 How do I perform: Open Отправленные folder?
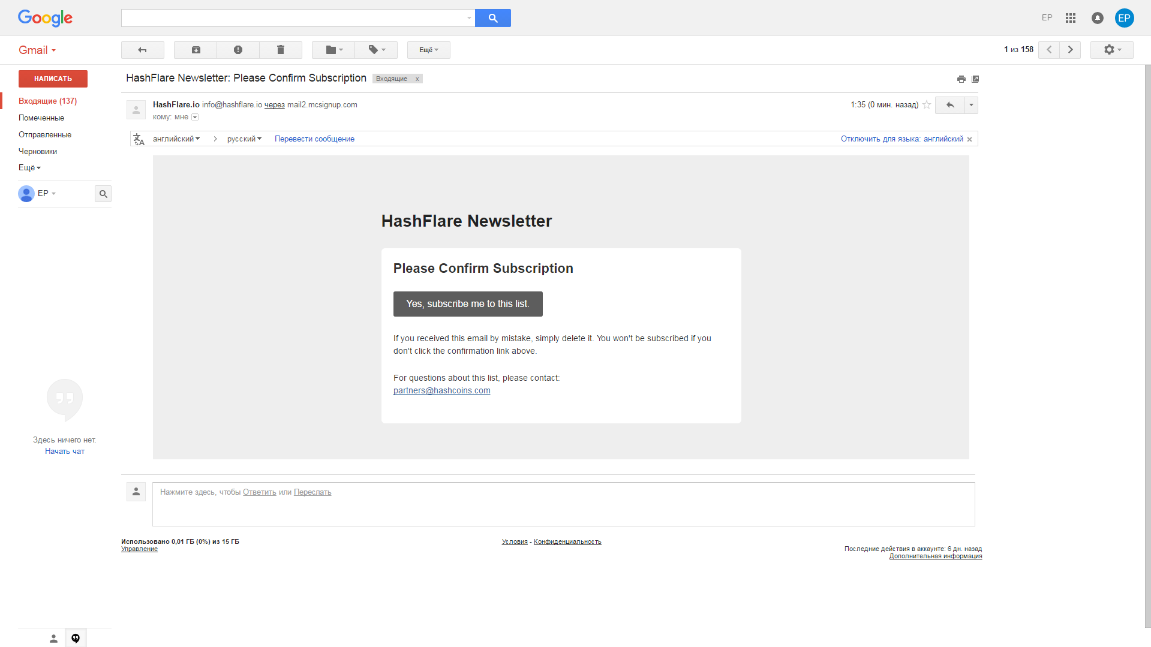(45, 135)
